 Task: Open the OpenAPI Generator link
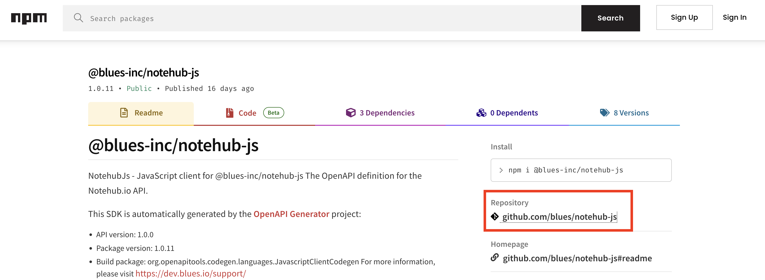click(291, 213)
